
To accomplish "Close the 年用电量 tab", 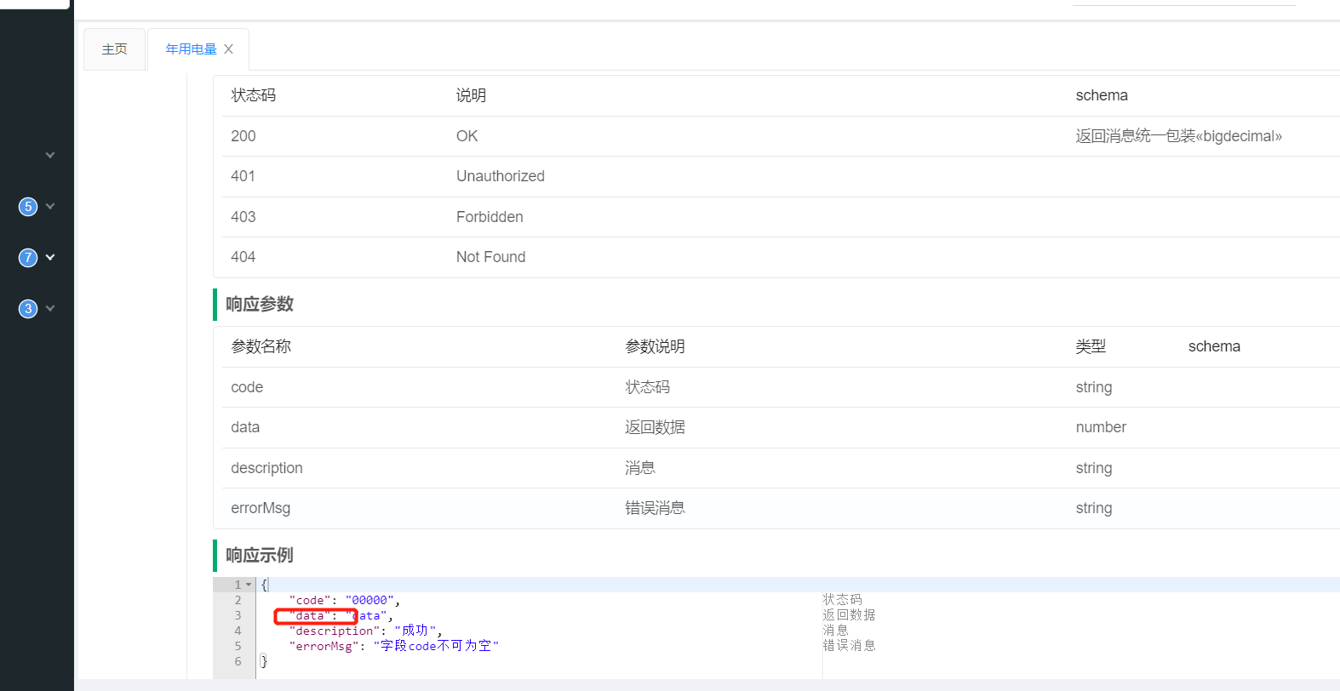I will click(228, 49).
